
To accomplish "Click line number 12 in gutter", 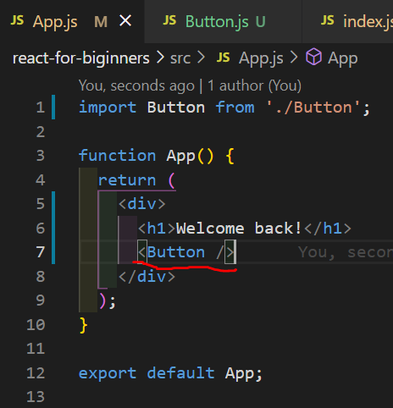I will [36, 373].
